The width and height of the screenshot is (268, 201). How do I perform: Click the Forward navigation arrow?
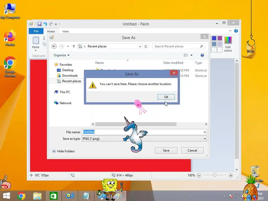click(x=62, y=46)
